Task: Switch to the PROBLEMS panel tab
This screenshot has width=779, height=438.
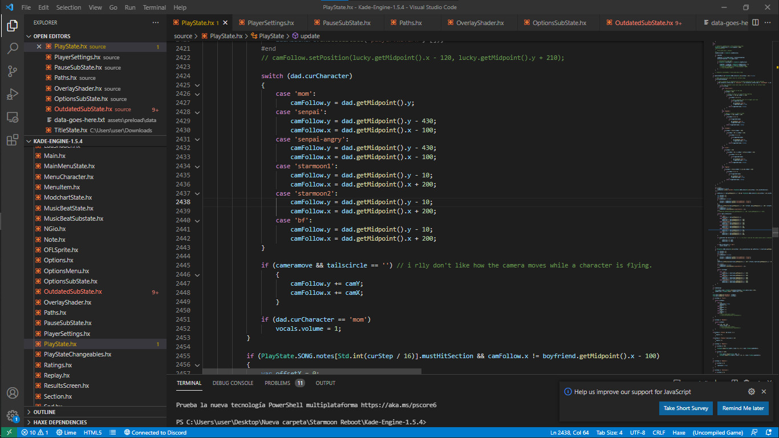Action: point(278,383)
